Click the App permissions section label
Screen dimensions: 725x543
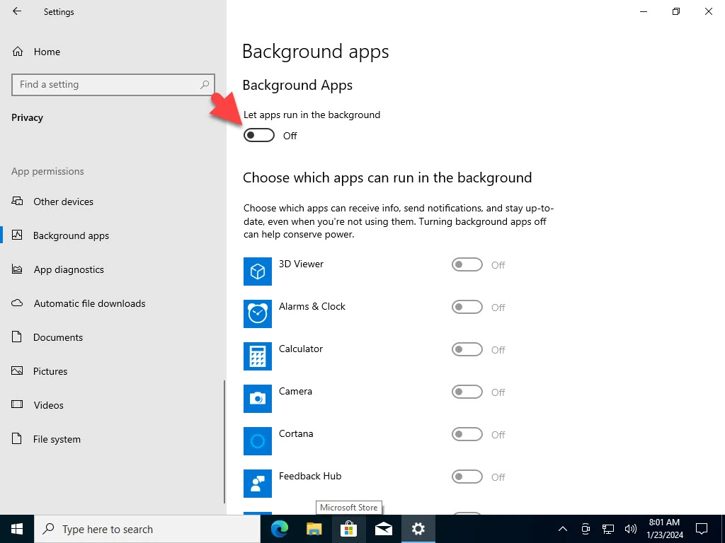pos(47,171)
